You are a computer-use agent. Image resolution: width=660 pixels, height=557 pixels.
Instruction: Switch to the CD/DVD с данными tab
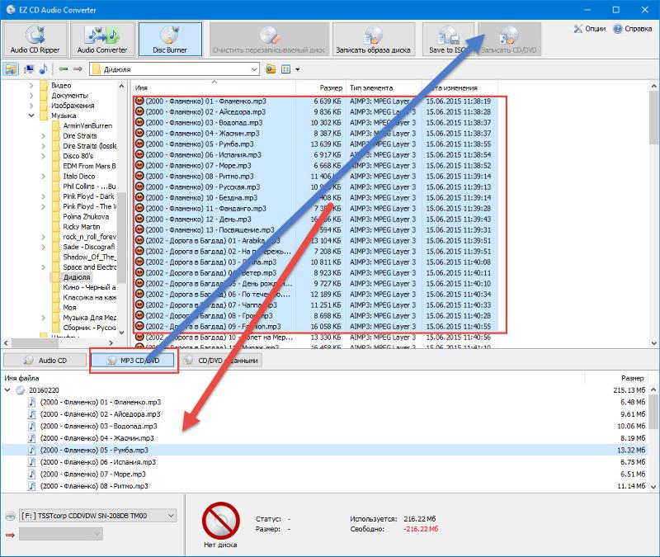click(223, 361)
